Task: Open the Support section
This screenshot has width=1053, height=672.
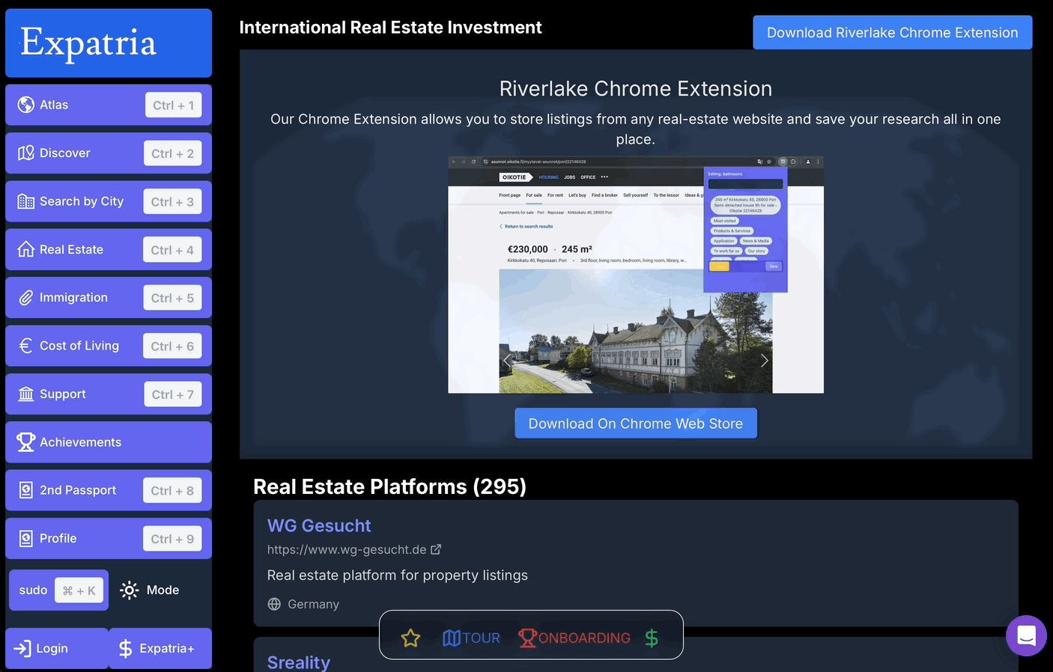Action: tap(109, 394)
